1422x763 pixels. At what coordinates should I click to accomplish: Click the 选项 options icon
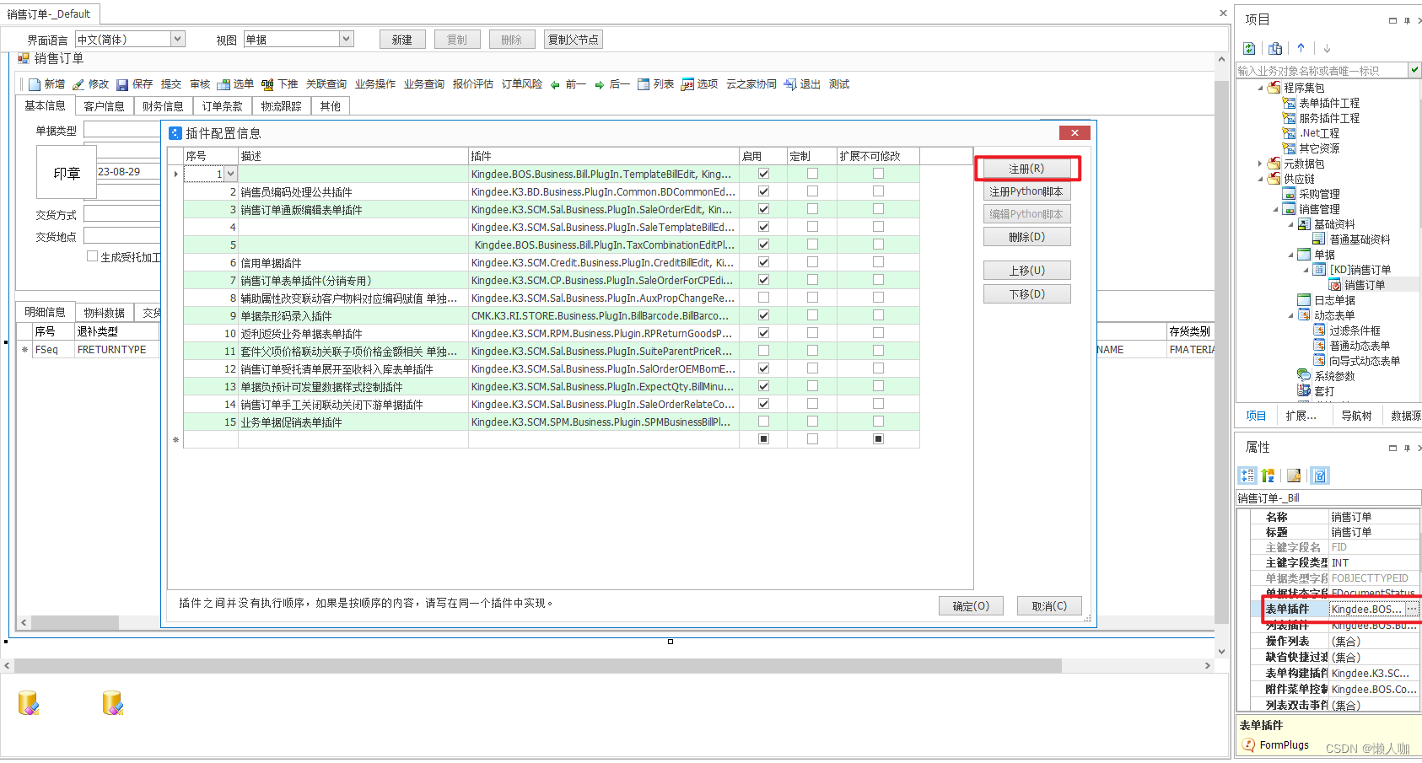[687, 84]
